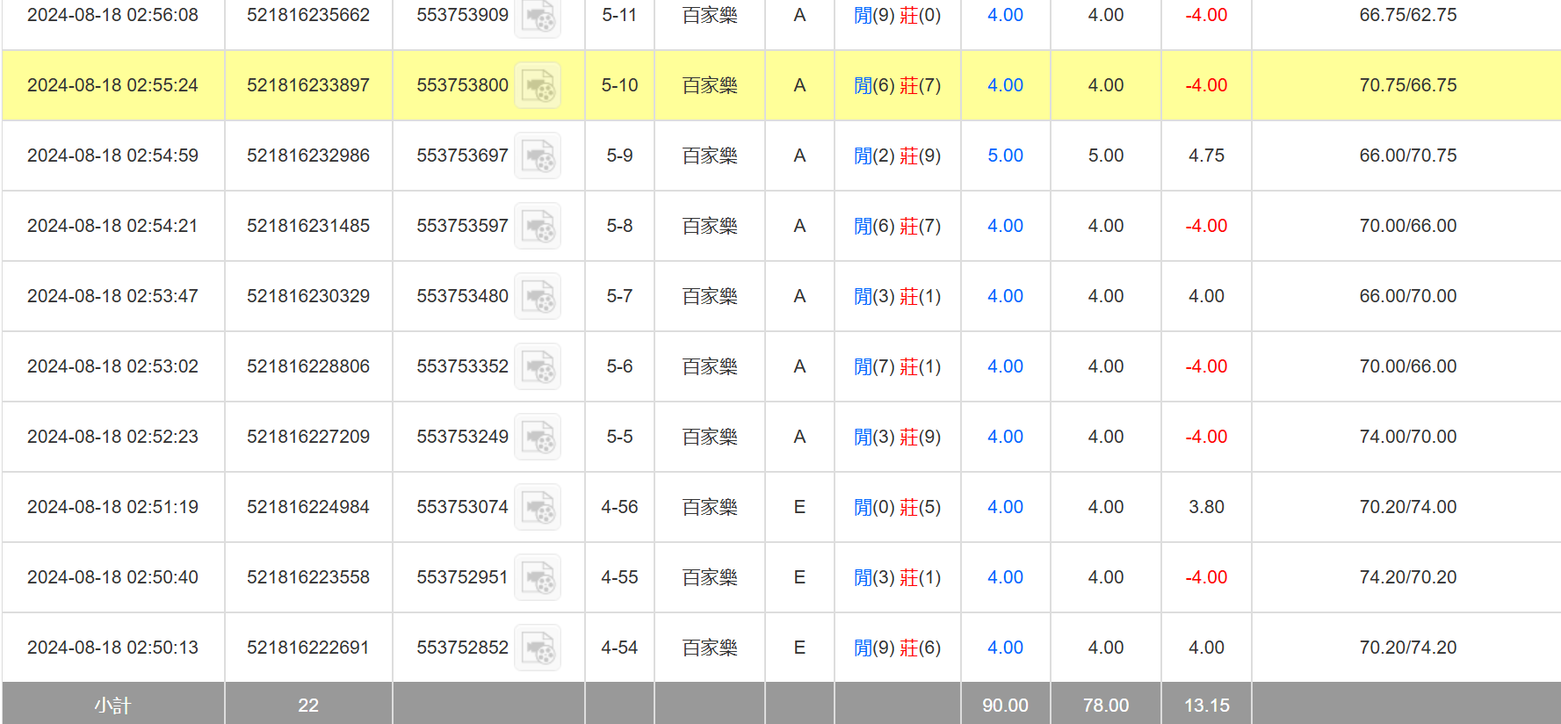Open 4.00 bet link in highlighted 5-10 row
Screen dimensions: 1561x724
1005,85
